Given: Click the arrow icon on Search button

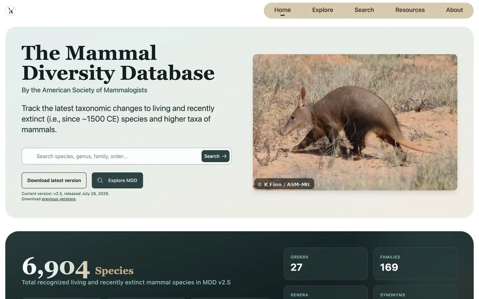Looking at the screenshot, I should [224, 156].
